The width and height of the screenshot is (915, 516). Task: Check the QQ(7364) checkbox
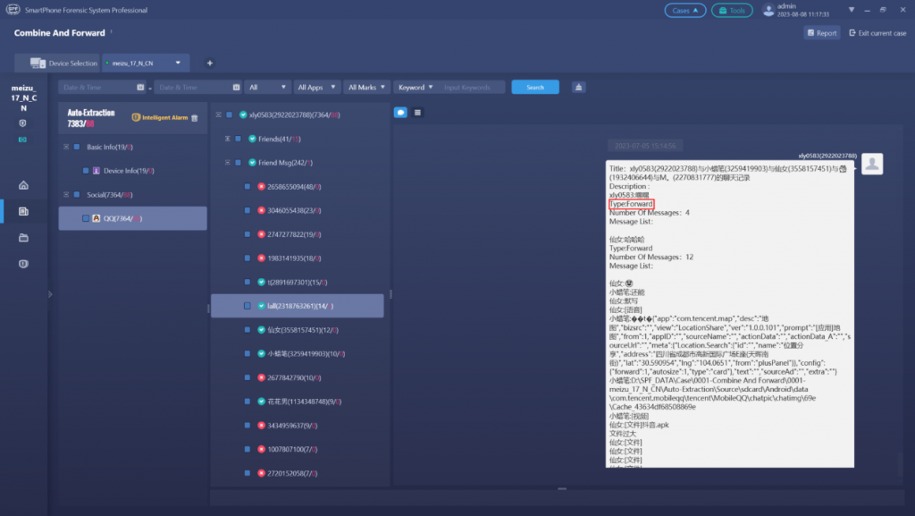click(85, 218)
